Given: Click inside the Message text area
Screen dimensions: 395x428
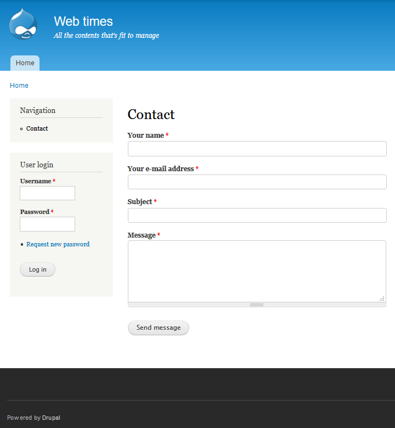Looking at the screenshot, I should (x=257, y=271).
